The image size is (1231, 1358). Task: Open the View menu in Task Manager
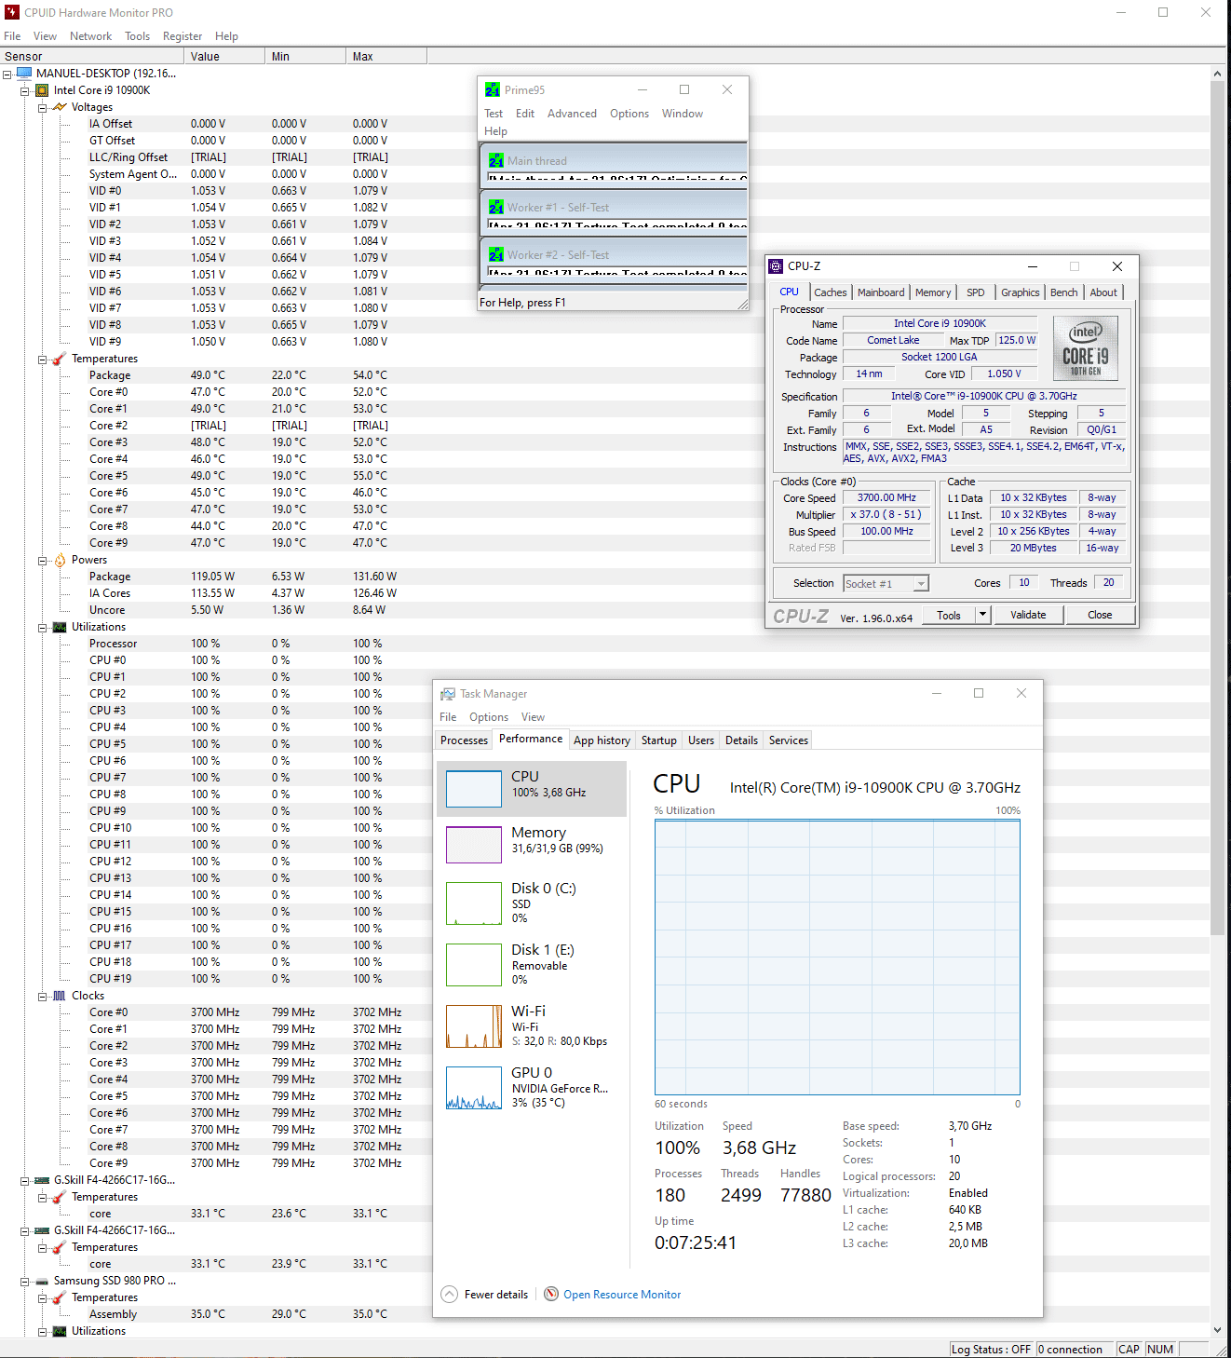click(x=533, y=717)
